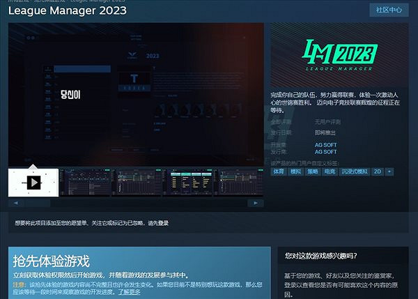The width and height of the screenshot is (418, 299).
Task: Open the 社区中心 community hub
Action: [388, 10]
